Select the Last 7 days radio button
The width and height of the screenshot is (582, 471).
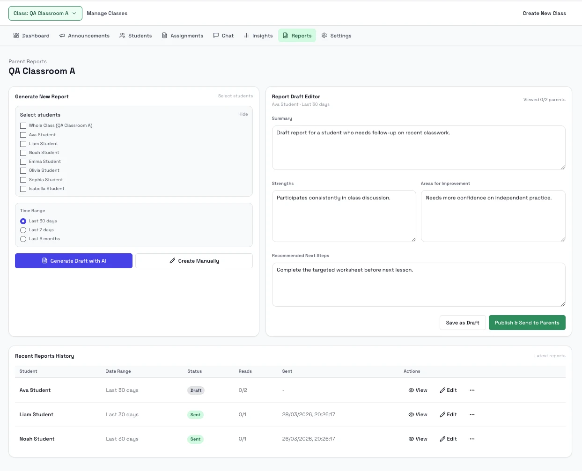(23, 230)
